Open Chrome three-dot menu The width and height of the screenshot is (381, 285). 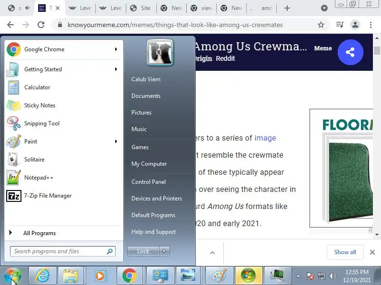tap(371, 25)
